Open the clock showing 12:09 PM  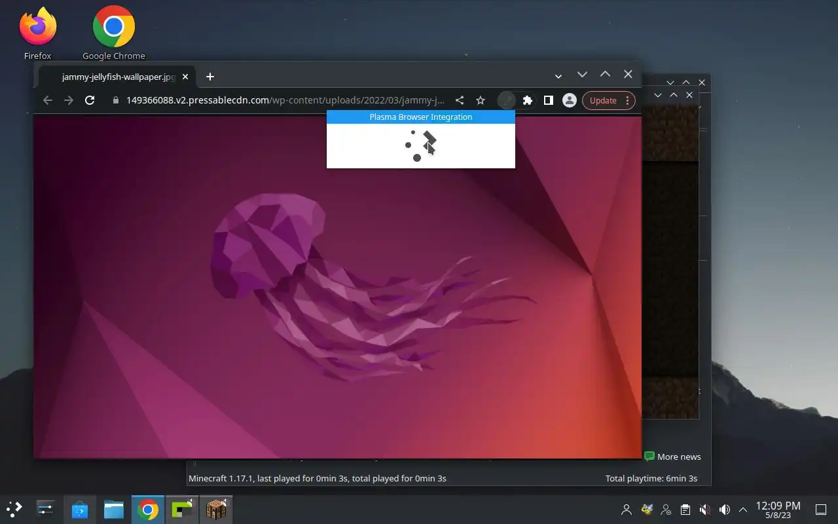pyautogui.click(x=778, y=510)
